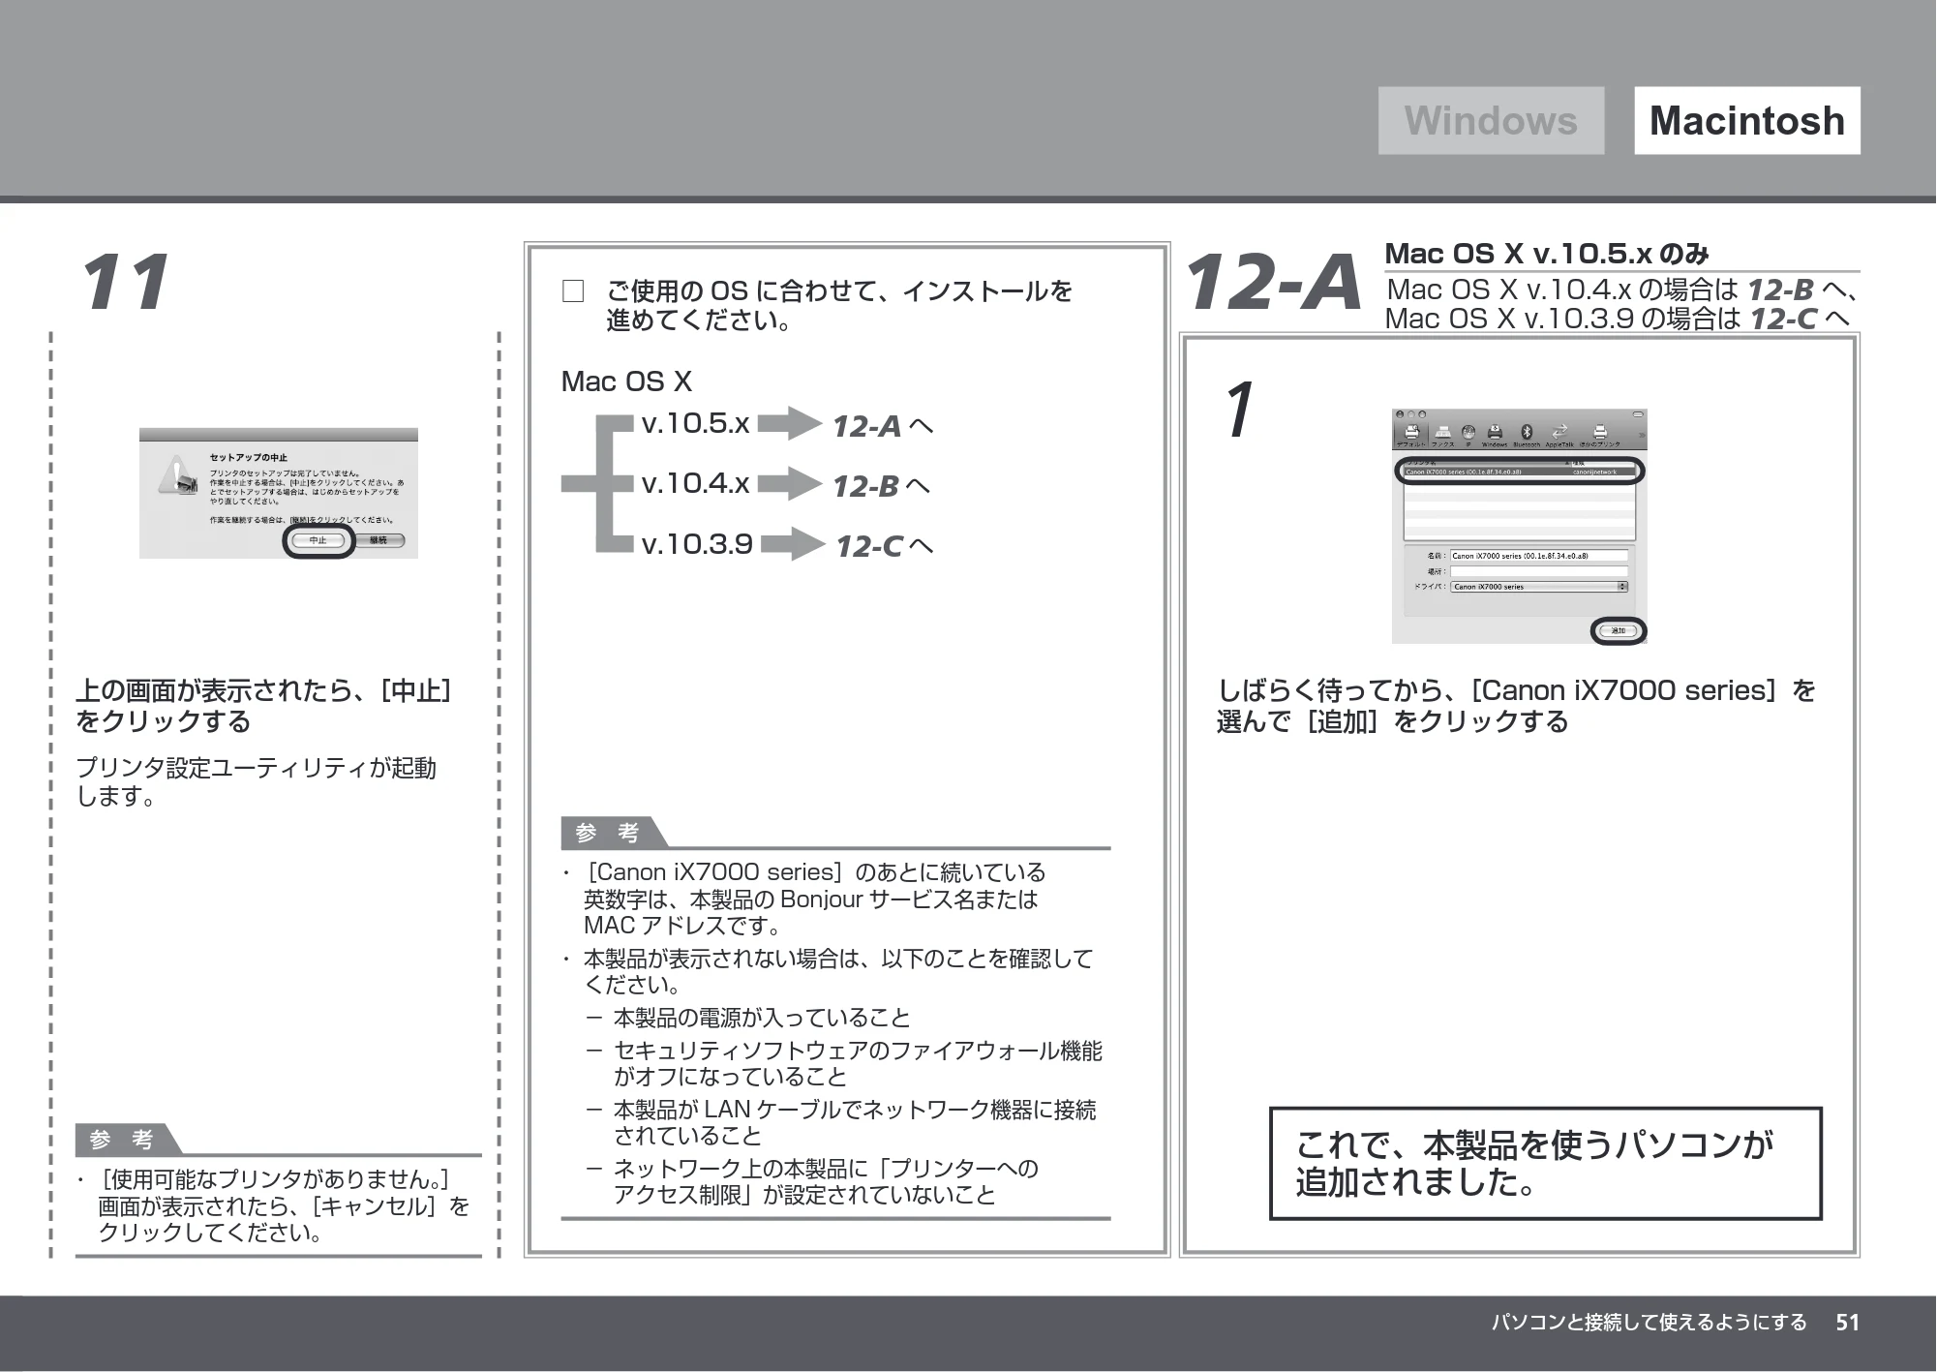Follow the 12-C へ link for v.10.3.9
1937x1372 pixels.
[x=885, y=547]
